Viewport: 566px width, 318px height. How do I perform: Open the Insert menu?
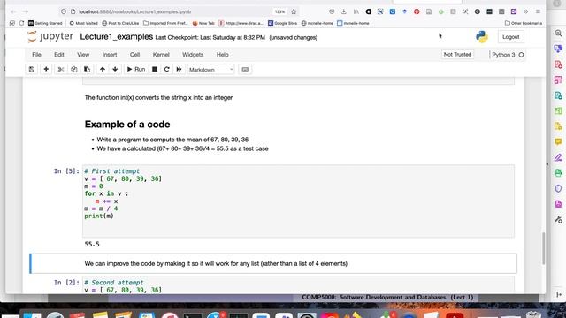[110, 55]
